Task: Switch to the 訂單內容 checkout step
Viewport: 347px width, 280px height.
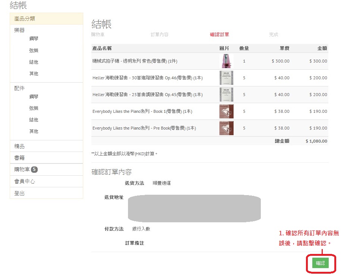Action: coord(159,35)
